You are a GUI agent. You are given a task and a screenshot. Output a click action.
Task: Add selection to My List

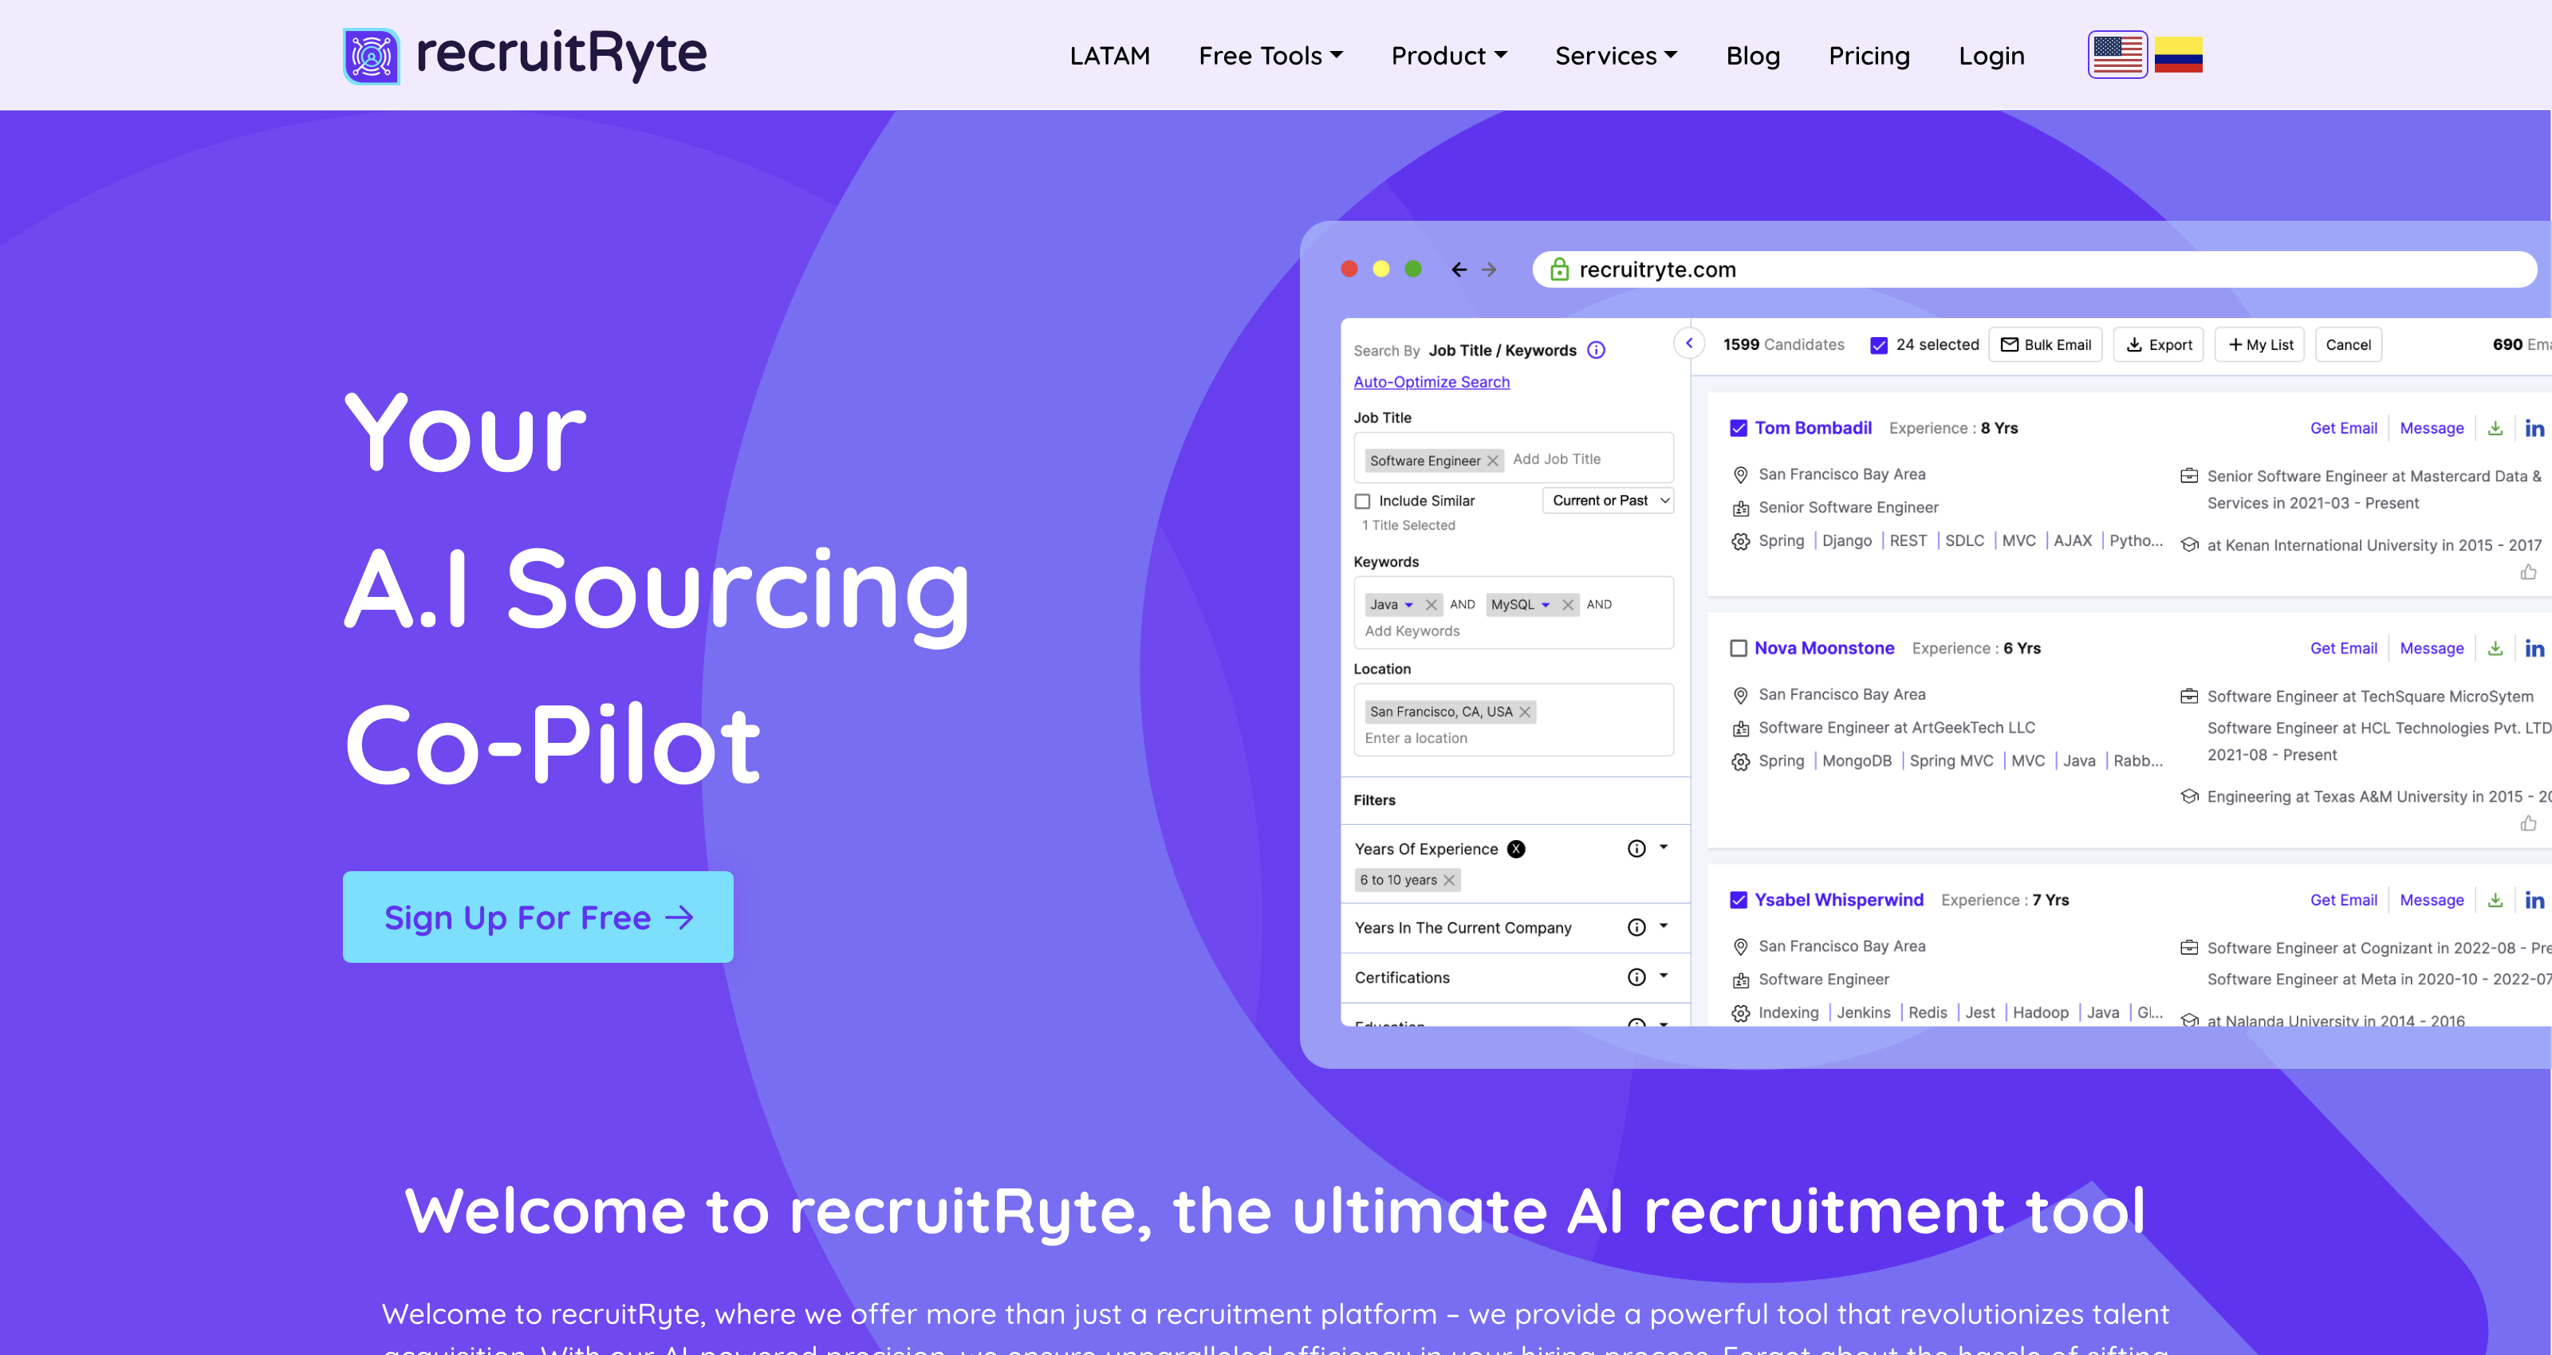[x=2260, y=344]
